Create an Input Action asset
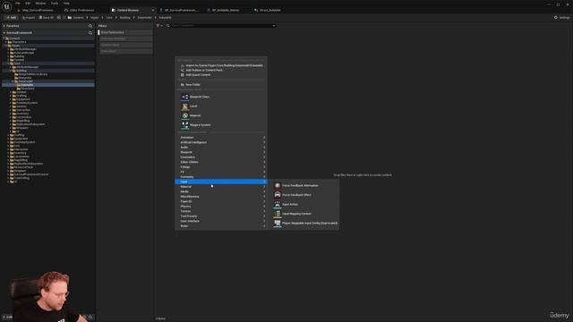Viewport: 573px width, 322px height. (304, 205)
